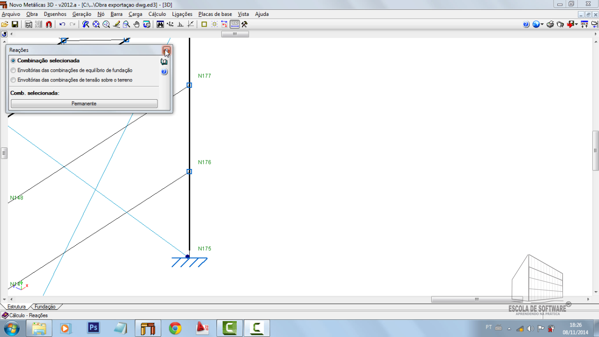Open Google Chrome from the taskbar
The width and height of the screenshot is (599, 337).
click(x=175, y=328)
